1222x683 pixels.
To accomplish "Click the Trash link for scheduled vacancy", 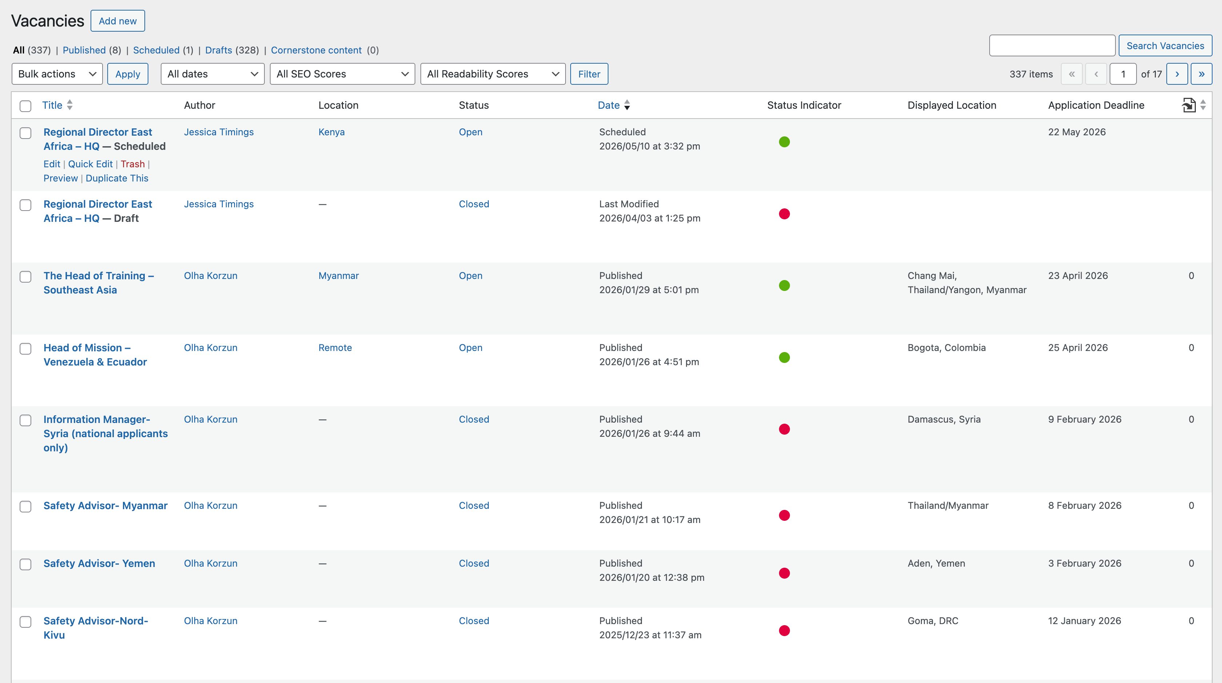I will (132, 164).
